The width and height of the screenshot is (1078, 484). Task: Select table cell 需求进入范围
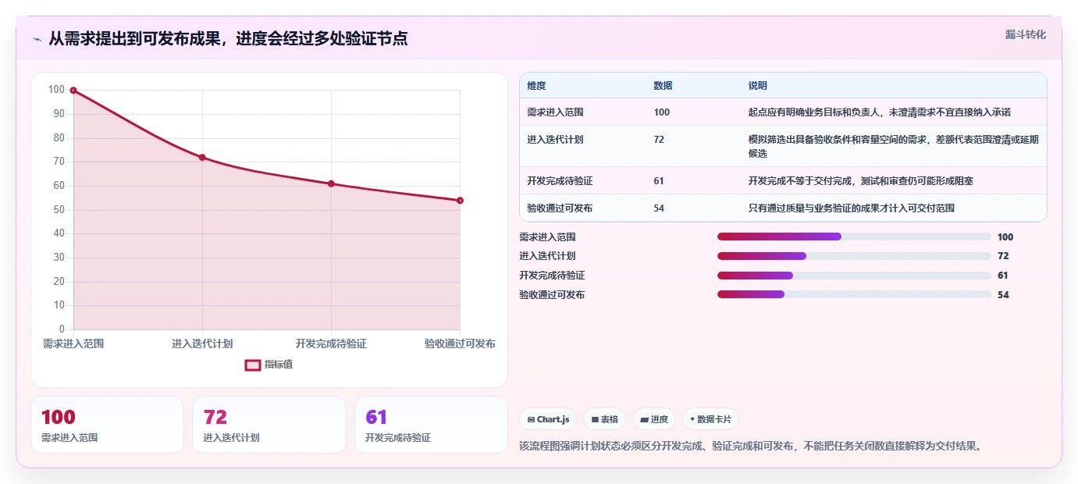point(555,112)
